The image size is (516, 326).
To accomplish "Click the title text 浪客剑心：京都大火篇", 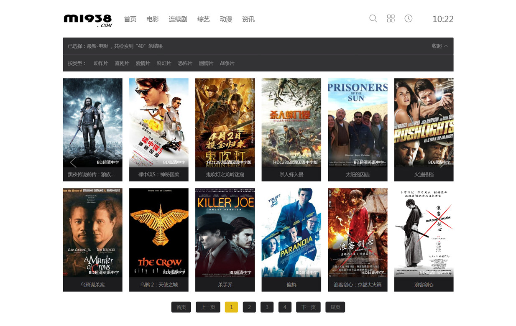I will 358,285.
